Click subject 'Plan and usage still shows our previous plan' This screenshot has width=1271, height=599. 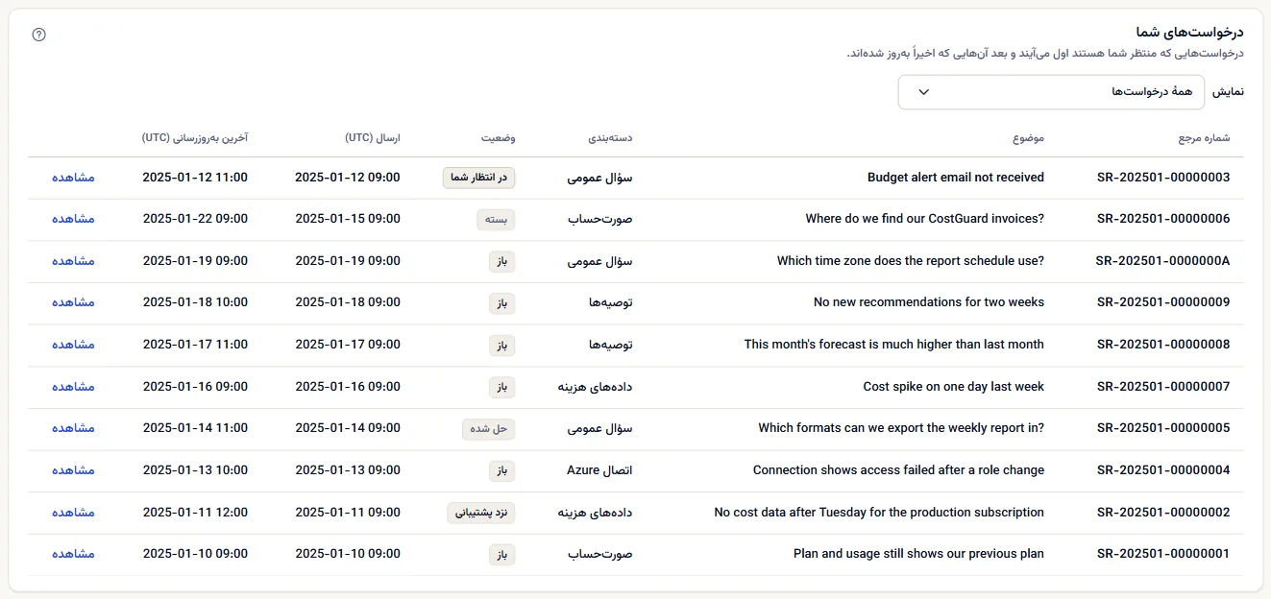pos(918,554)
